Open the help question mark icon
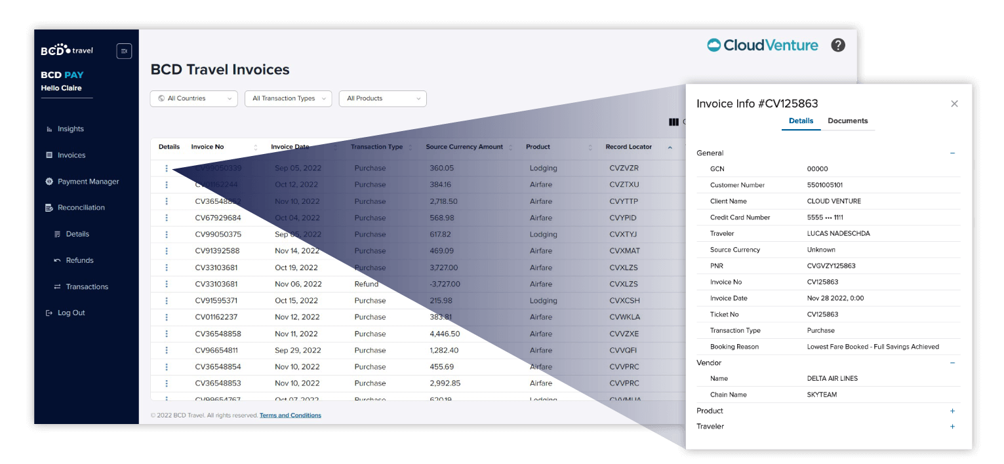This screenshot has height=464, width=1004. coord(837,45)
